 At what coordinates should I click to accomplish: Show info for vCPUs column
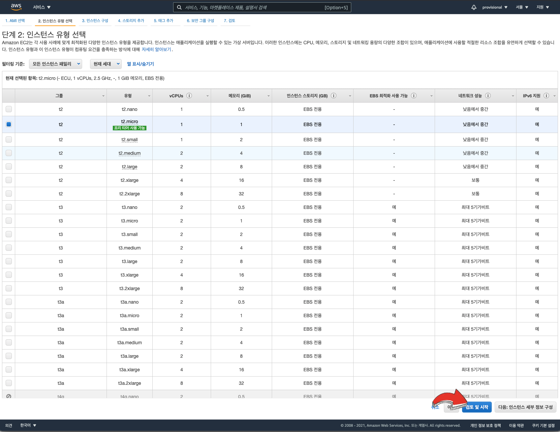pyautogui.click(x=189, y=96)
